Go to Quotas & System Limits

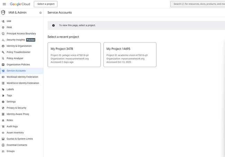22,139
